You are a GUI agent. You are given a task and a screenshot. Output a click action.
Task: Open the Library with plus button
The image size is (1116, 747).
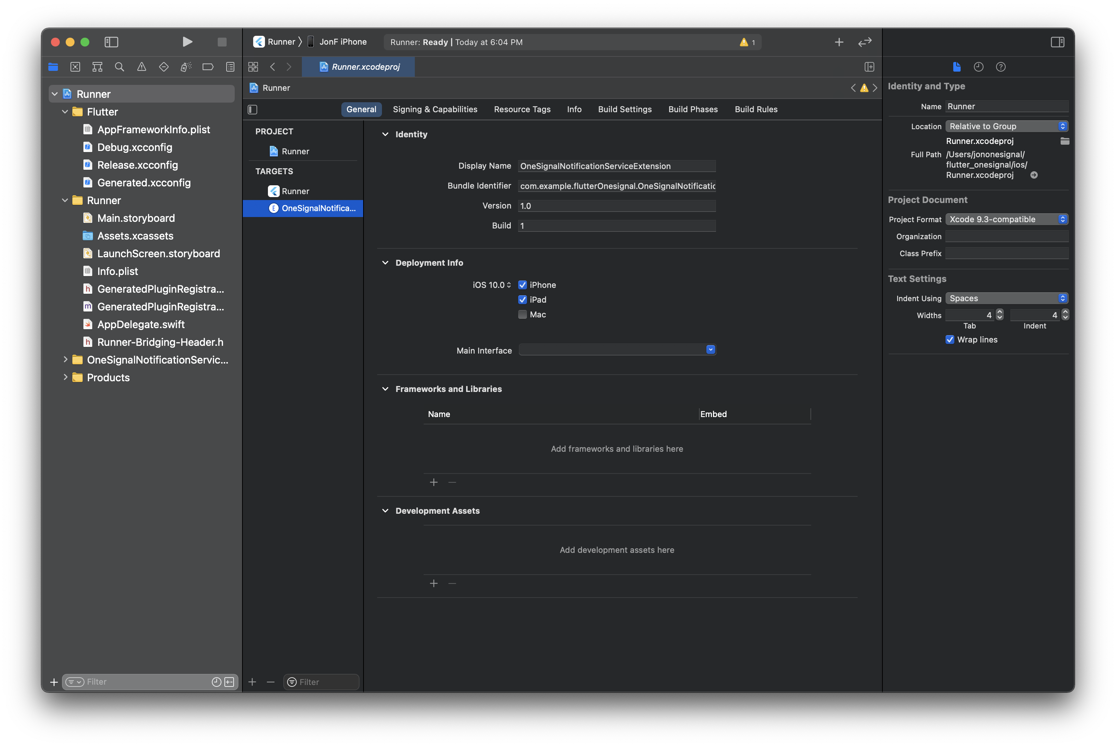tap(839, 42)
